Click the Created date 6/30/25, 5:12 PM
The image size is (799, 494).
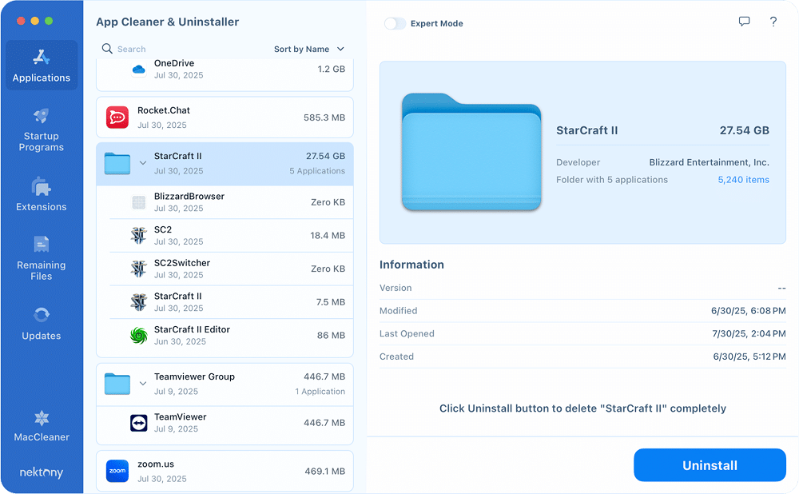pyautogui.click(x=749, y=357)
